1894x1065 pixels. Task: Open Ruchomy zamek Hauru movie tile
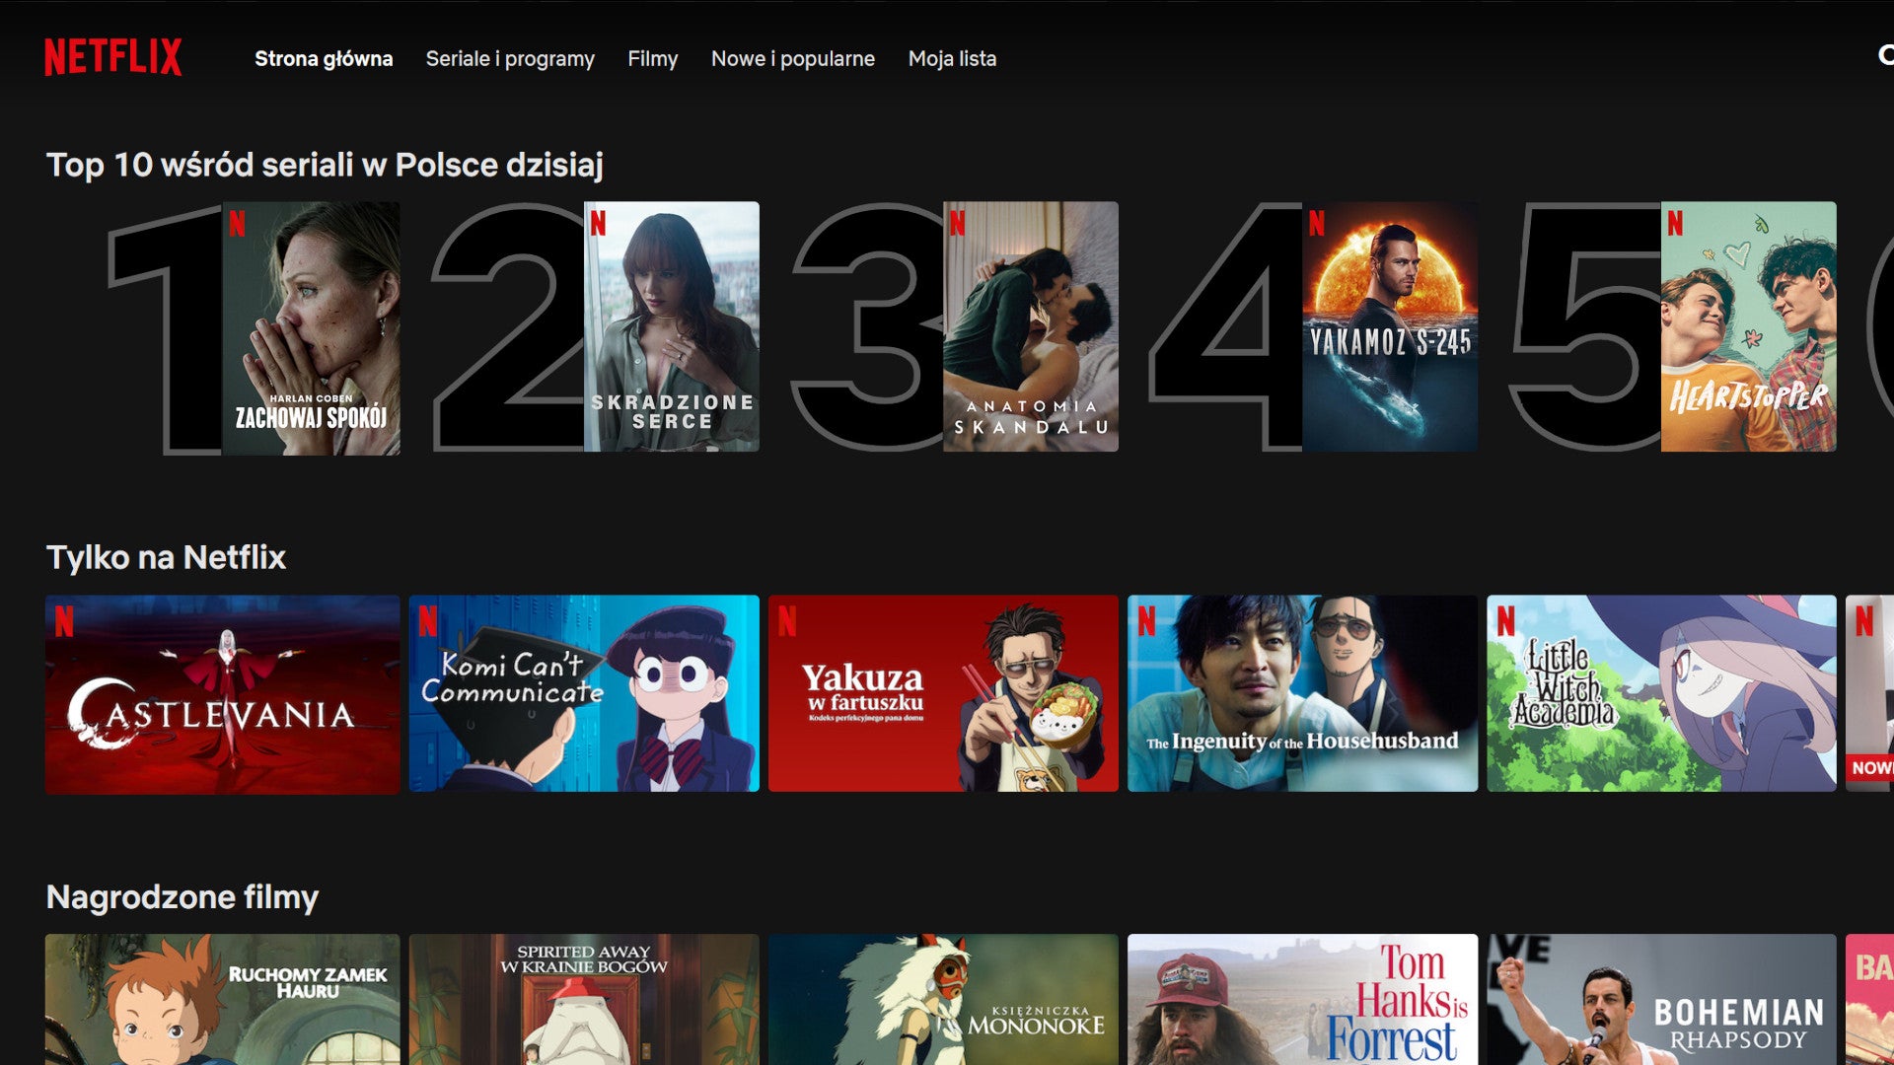click(x=223, y=999)
